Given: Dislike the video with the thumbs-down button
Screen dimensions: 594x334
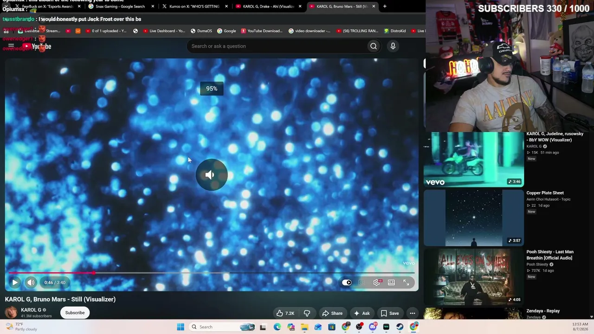Looking at the screenshot, I should (x=307, y=313).
